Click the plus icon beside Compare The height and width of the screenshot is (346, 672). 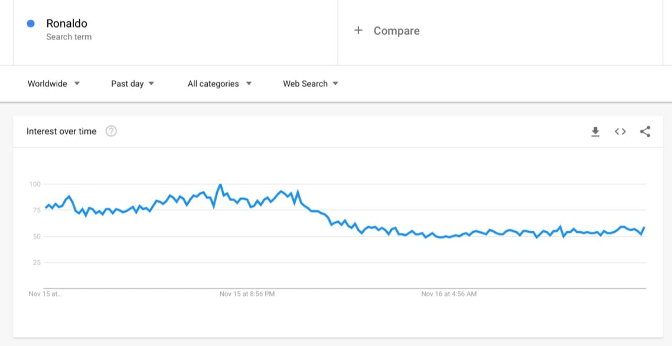[358, 31]
